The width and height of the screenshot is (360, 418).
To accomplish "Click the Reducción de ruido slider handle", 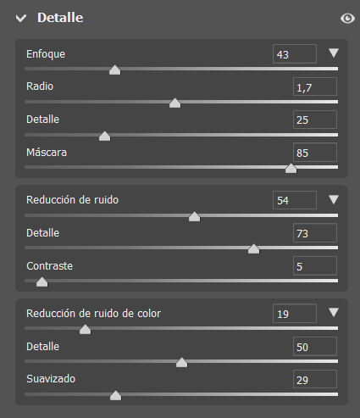I will click(194, 216).
